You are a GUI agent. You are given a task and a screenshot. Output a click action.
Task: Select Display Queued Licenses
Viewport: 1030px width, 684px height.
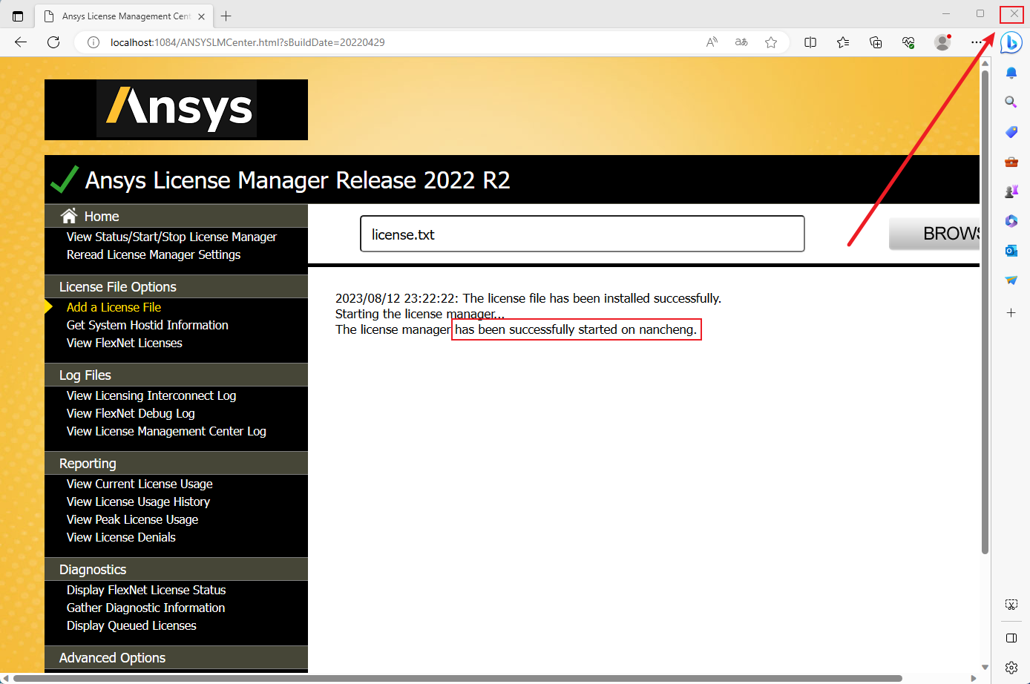coord(131,625)
